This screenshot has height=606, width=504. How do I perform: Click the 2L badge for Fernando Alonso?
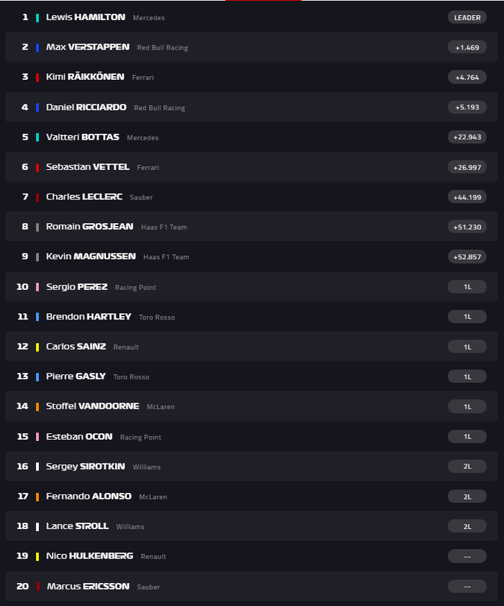[467, 496]
